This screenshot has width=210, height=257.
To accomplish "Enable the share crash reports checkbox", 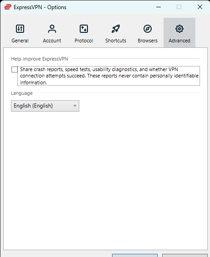I will click(15, 70).
